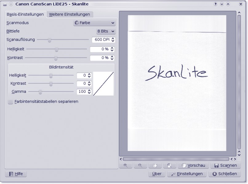The image size is (248, 184).
Task: Click the 600 DPI resolution spinbox arrows
Action: click(113, 40)
